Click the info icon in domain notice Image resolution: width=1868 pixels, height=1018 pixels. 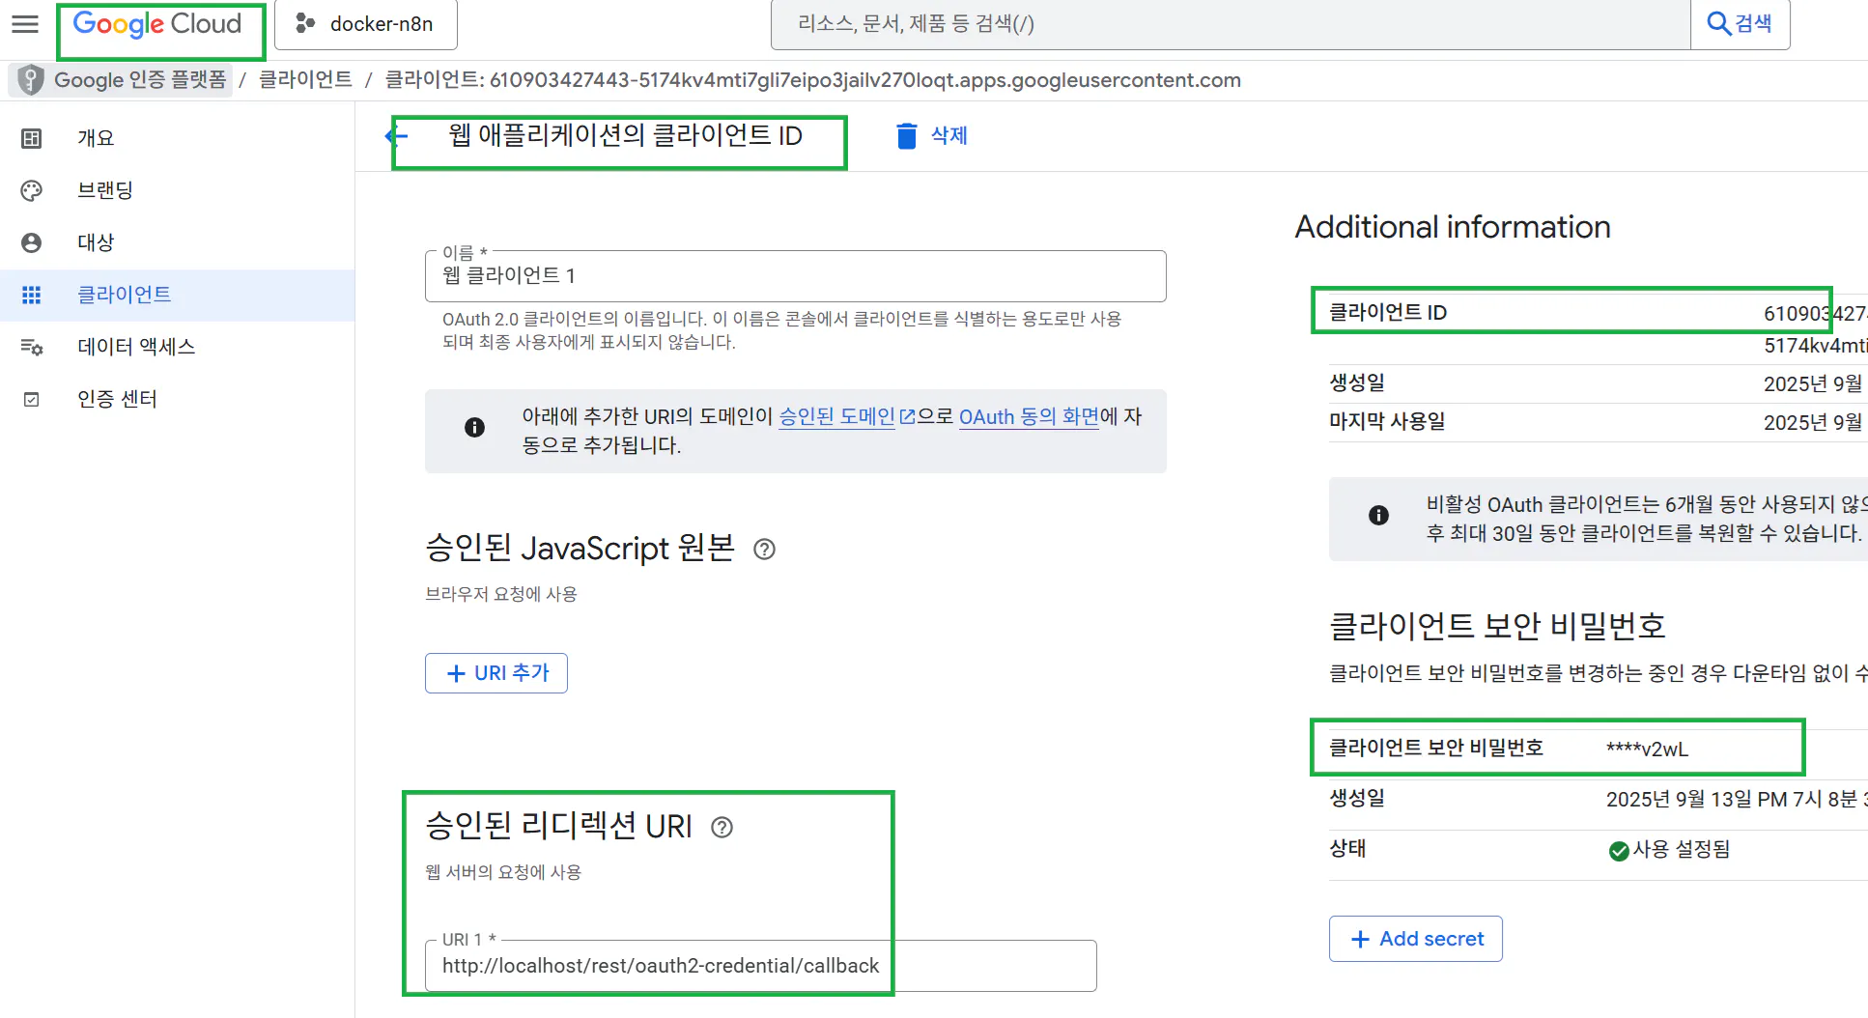[474, 427]
